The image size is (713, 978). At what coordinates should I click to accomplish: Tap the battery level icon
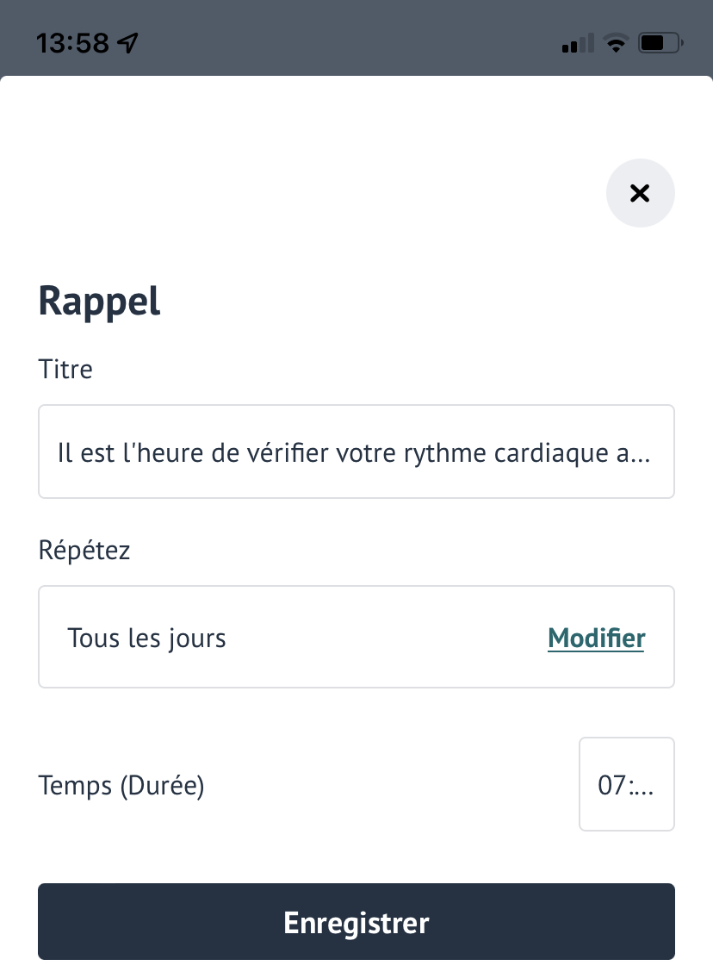(660, 43)
